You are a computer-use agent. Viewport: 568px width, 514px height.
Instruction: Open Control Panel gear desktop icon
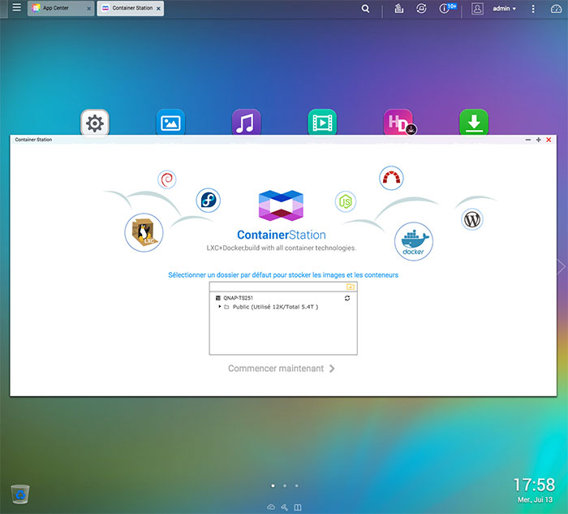[x=95, y=123]
